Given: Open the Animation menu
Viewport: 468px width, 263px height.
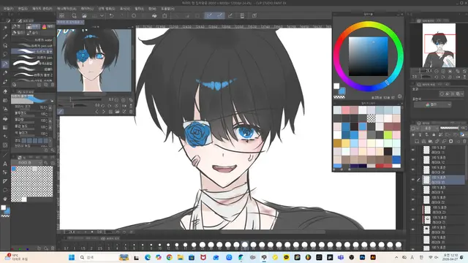Looking at the screenshot, I should pyautogui.click(x=67, y=9).
